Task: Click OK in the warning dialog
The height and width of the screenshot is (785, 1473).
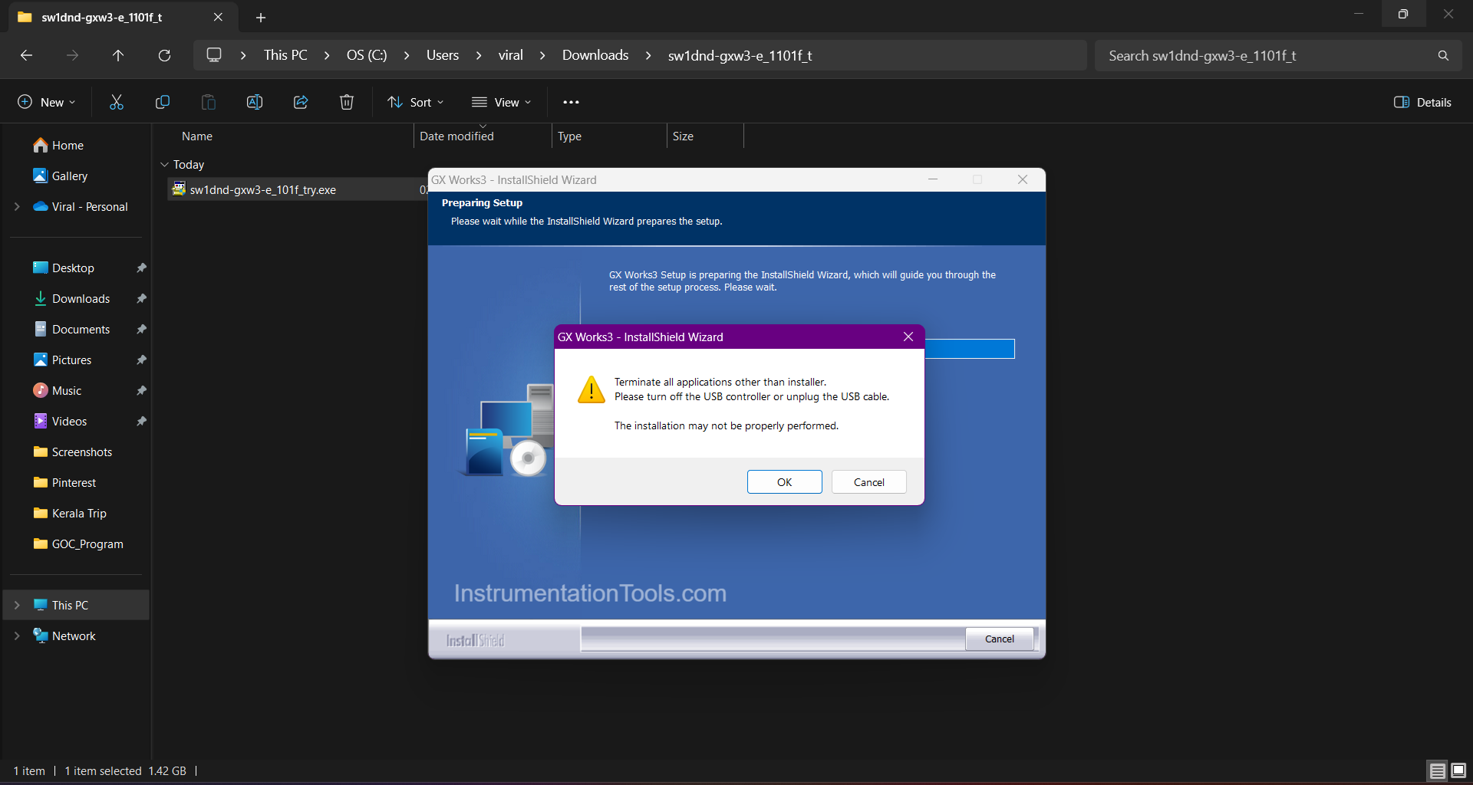Action: click(784, 482)
